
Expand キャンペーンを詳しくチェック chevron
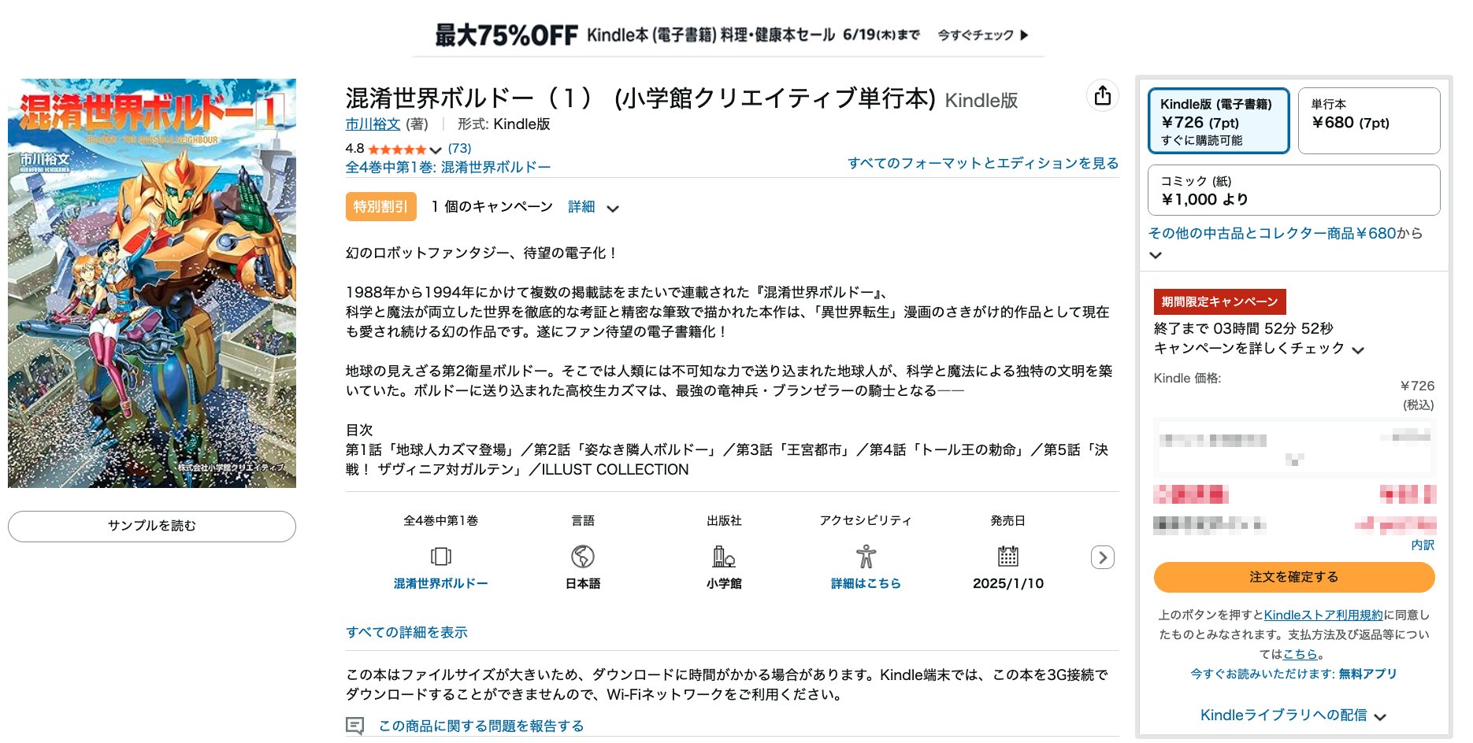point(1358,350)
